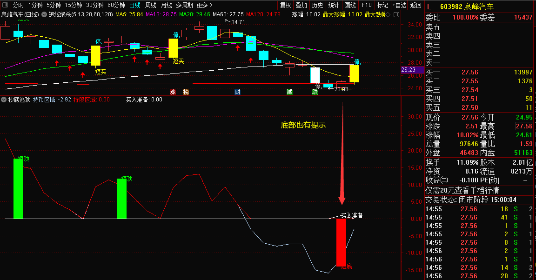Click MA13: 28.75 label
536x280 pixels.
pyautogui.click(x=161, y=15)
